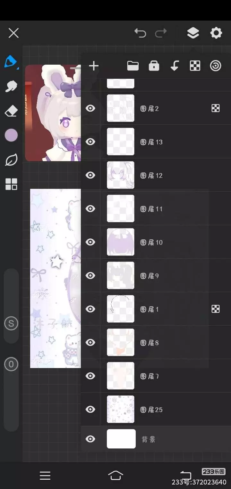The width and height of the screenshot is (231, 489).
Task: Select the smudge finger tool
Action: click(x=11, y=86)
